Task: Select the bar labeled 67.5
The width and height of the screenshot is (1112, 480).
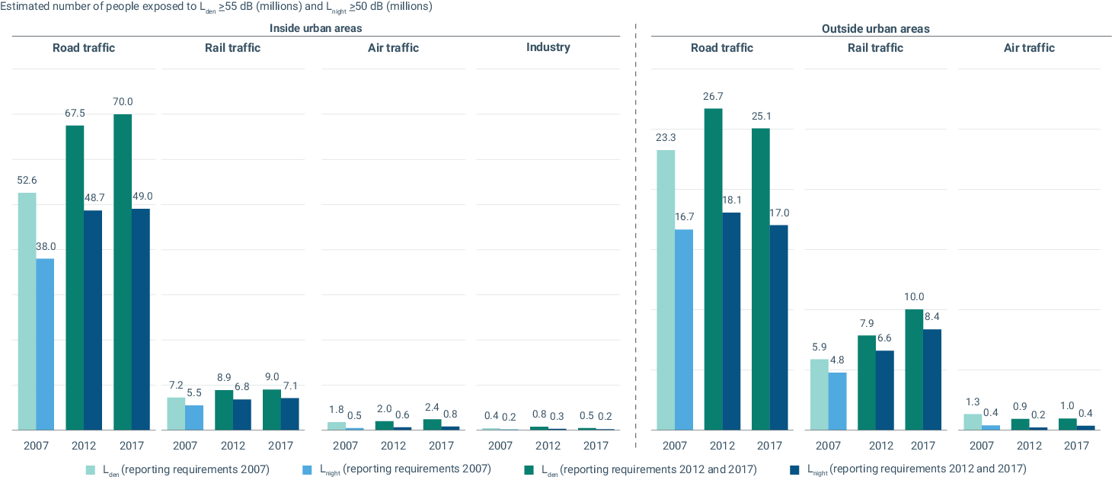Action: [75, 277]
